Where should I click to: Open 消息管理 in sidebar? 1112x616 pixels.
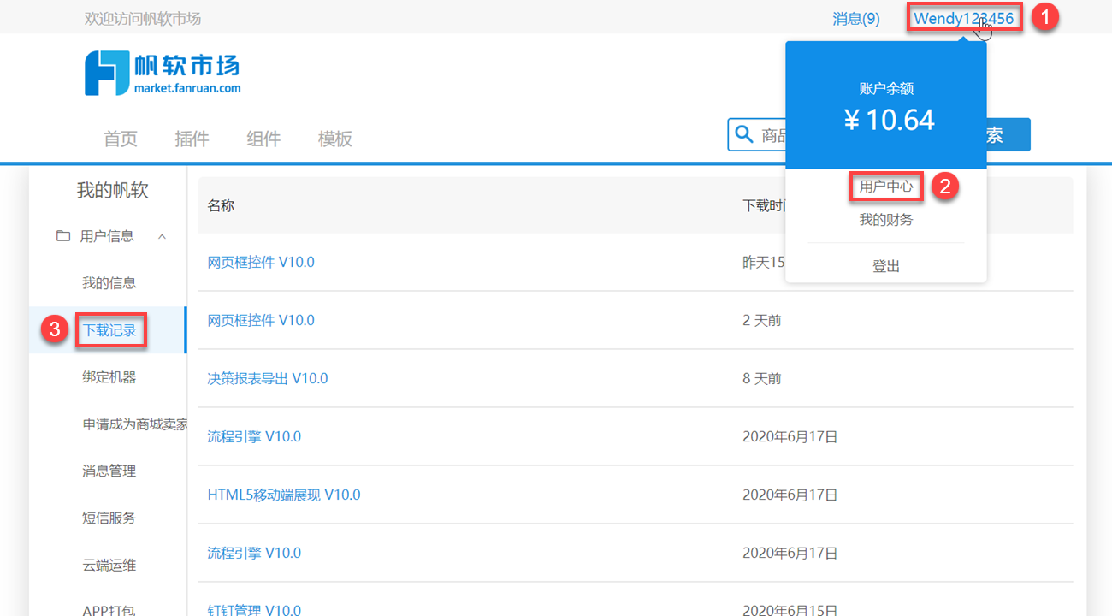click(x=109, y=471)
